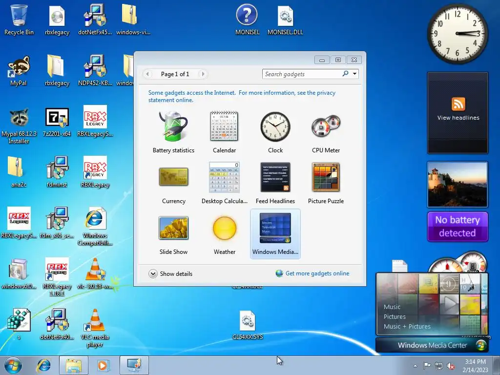This screenshot has width=500, height=375.
Task: Open the taskbar date and time
Action: [475, 366]
